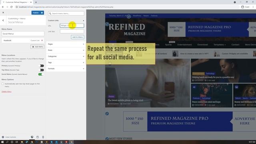The image size is (256, 144).
Task: Close the Customize Refined Magazine tab
Action: [31, 2]
